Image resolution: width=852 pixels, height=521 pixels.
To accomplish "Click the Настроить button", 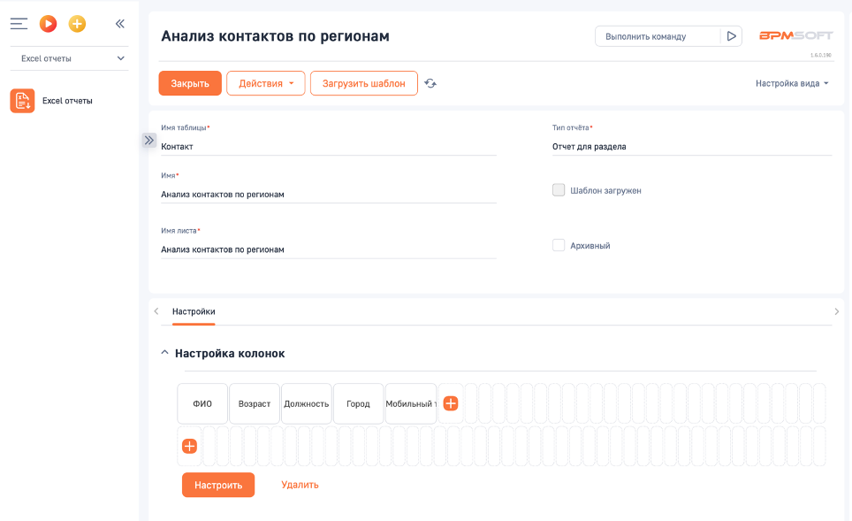I will (x=218, y=485).
